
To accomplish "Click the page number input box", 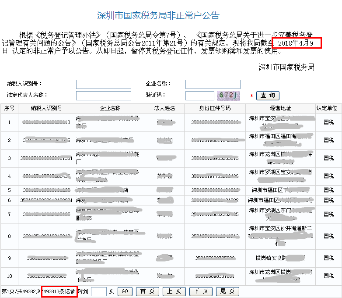I will coord(98,291).
